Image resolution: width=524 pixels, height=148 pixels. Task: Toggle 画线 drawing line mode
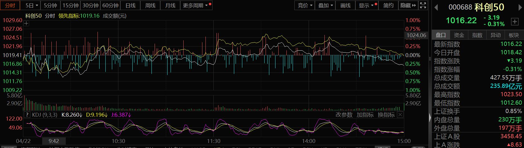pos(345,5)
